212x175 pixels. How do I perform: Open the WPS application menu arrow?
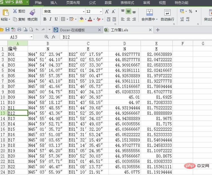27,2
